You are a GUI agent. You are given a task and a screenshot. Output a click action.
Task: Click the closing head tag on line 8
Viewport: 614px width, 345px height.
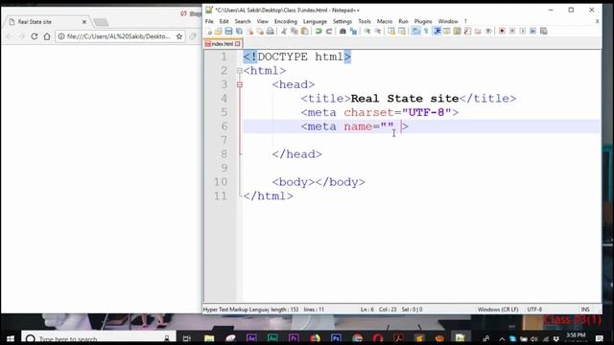click(x=296, y=154)
